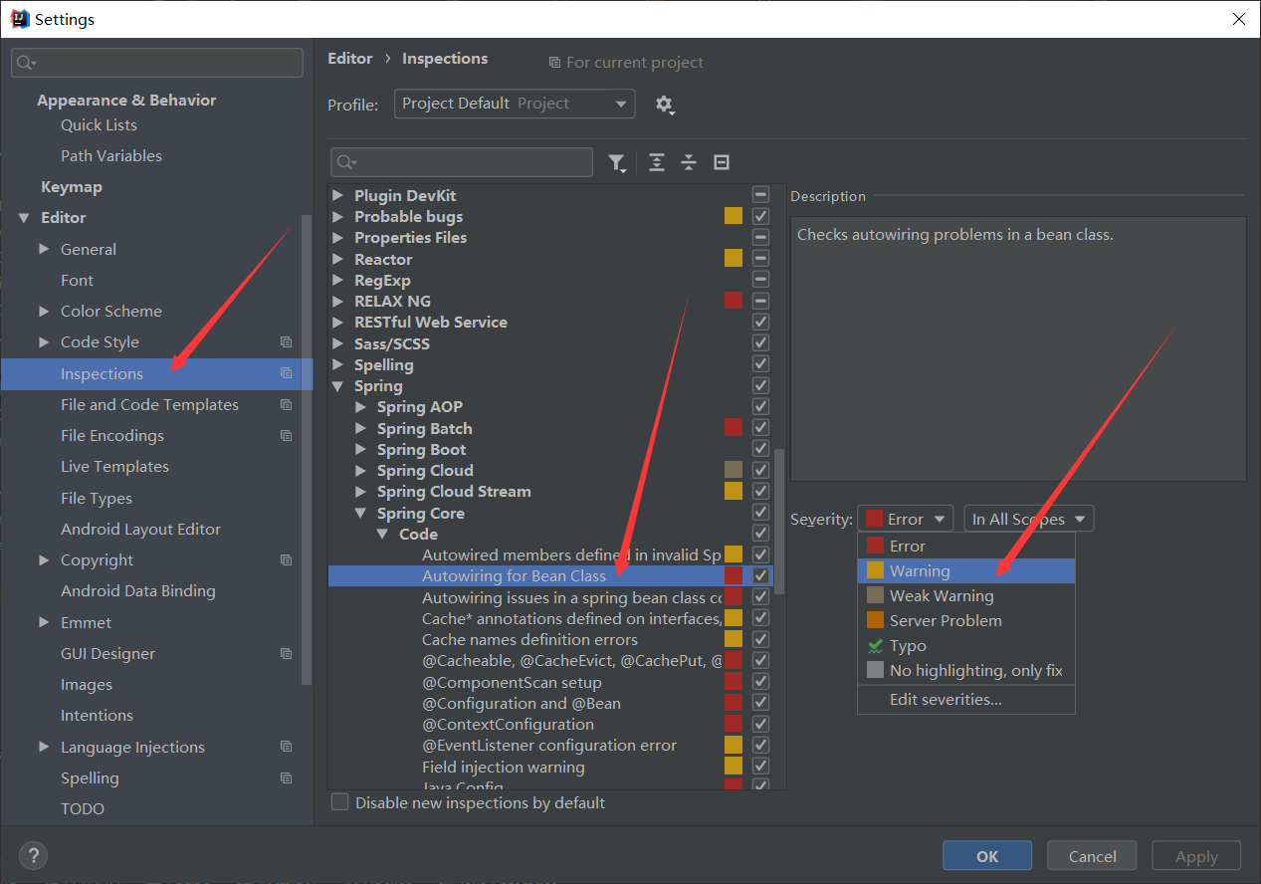This screenshot has width=1261, height=884.
Task: Expand all inspection groups icon
Action: pyautogui.click(x=657, y=162)
